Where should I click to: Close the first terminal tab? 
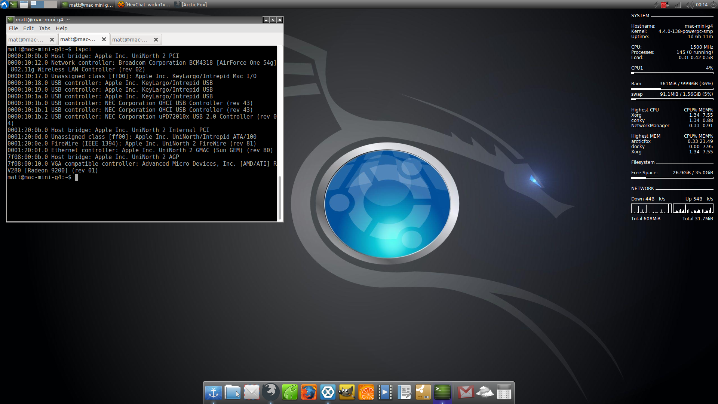coord(52,40)
